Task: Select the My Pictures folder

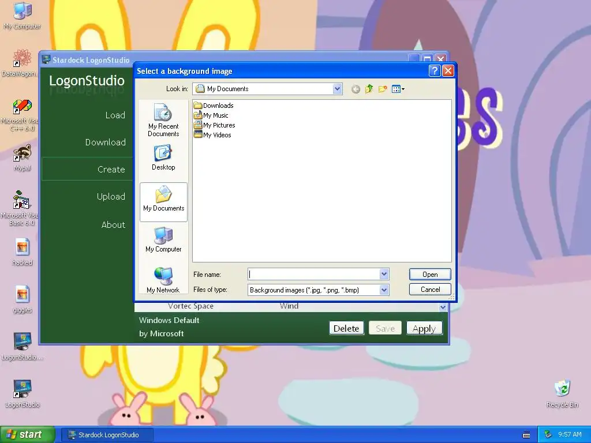Action: [x=215, y=125]
